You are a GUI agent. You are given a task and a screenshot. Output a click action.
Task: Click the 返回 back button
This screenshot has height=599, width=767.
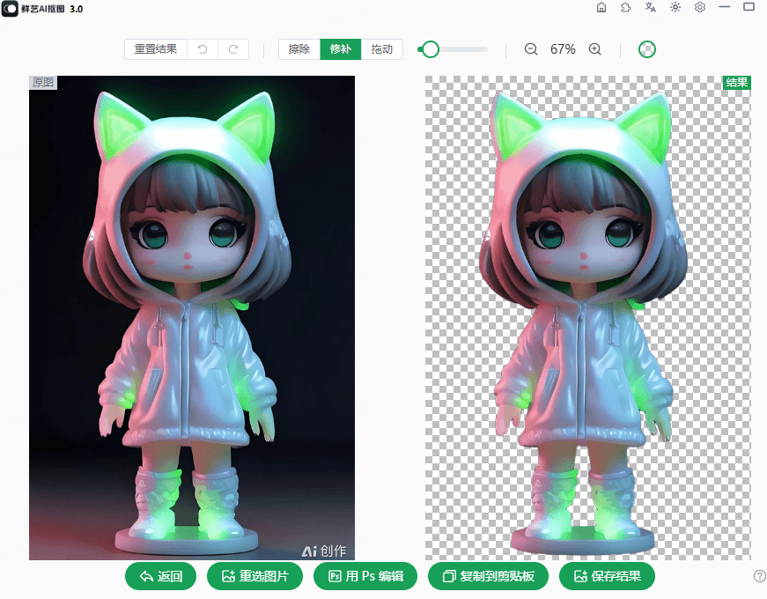click(160, 576)
